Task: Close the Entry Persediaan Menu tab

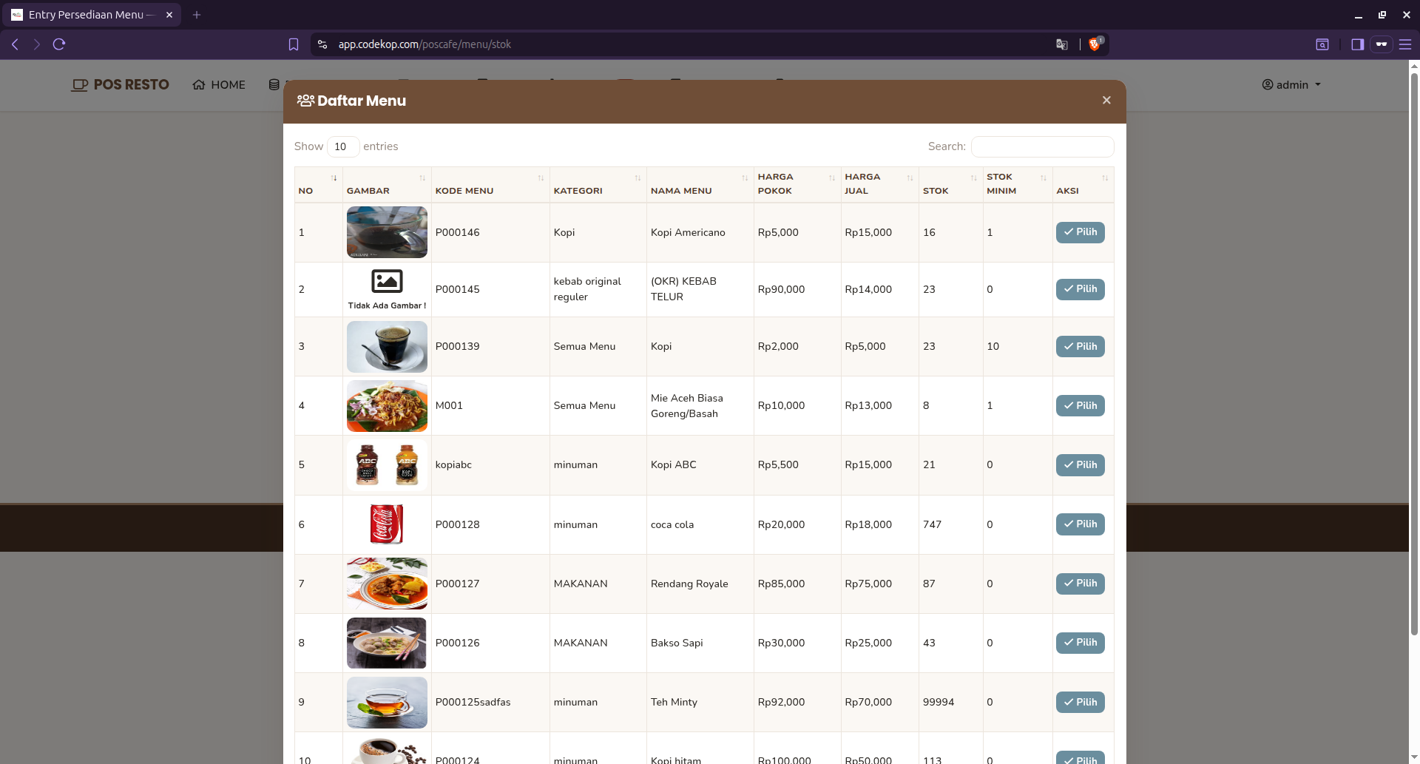Action: coord(169,15)
